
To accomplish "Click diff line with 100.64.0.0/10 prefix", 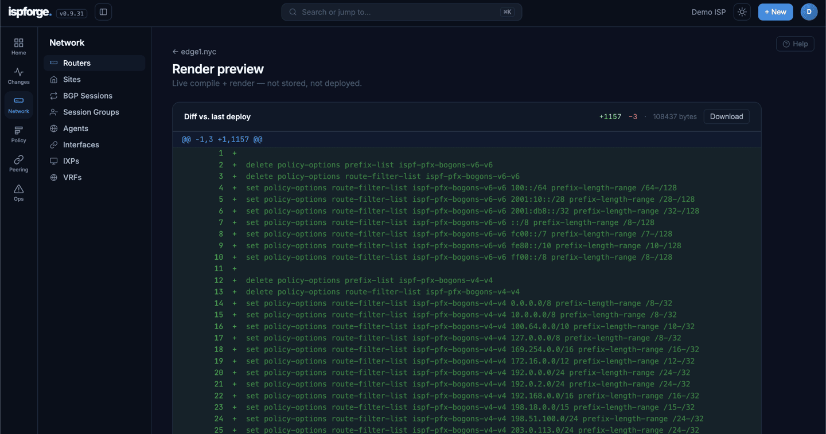I will click(x=467, y=327).
